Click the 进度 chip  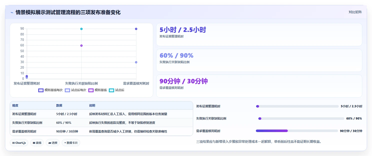pyautogui.click(x=53, y=143)
